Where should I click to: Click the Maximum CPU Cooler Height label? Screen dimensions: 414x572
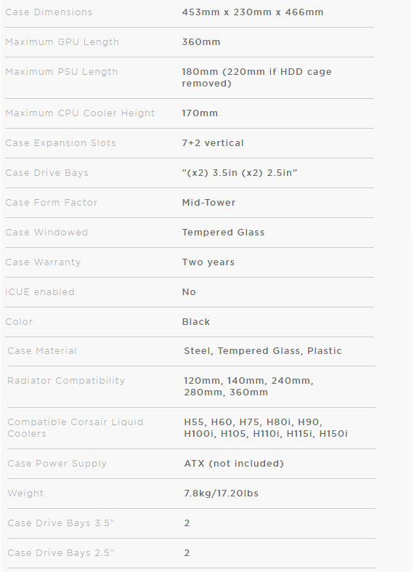click(80, 113)
